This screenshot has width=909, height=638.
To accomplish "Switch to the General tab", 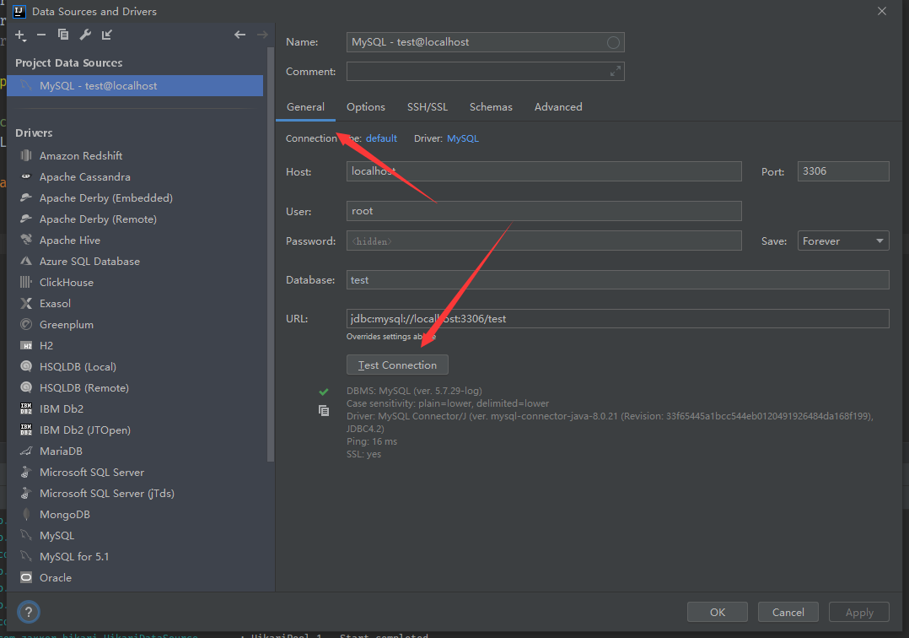I will tap(305, 107).
